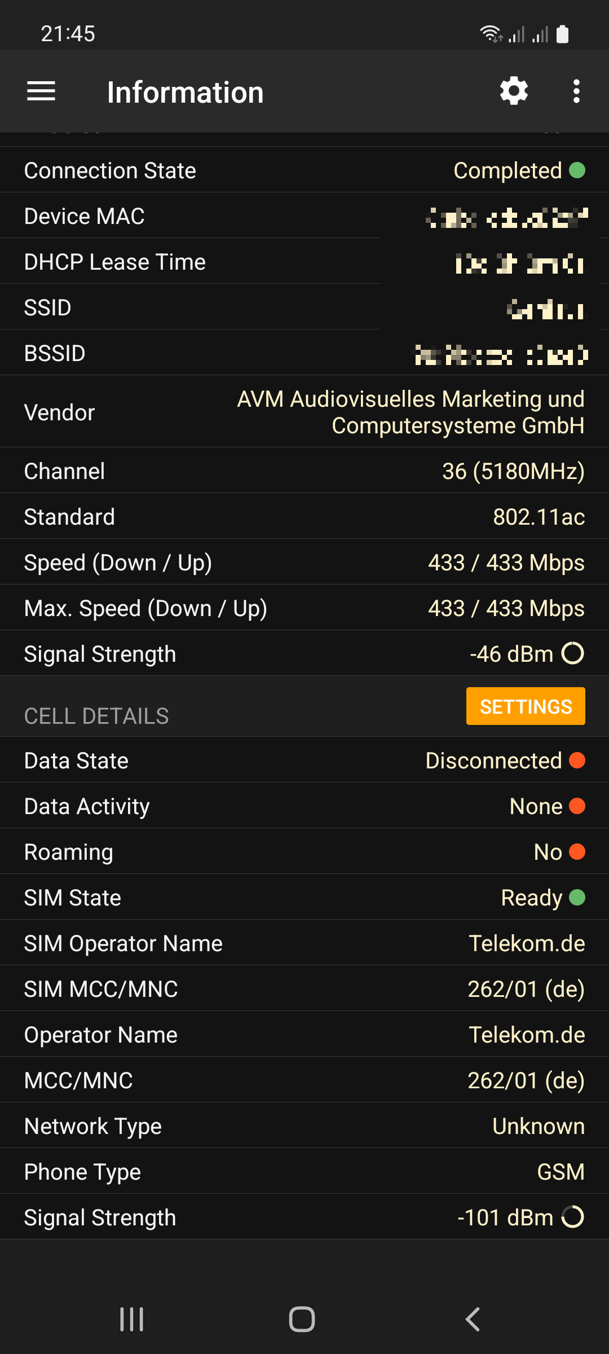Tap the SIM Operator Name Telekom.de value
Screen dimensions: 609x1354
527,943
